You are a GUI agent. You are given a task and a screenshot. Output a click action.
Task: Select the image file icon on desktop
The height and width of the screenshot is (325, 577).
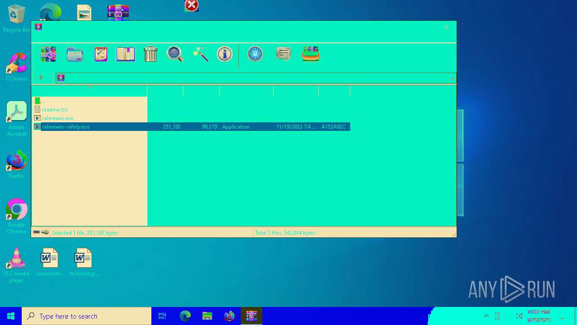pyautogui.click(x=84, y=12)
